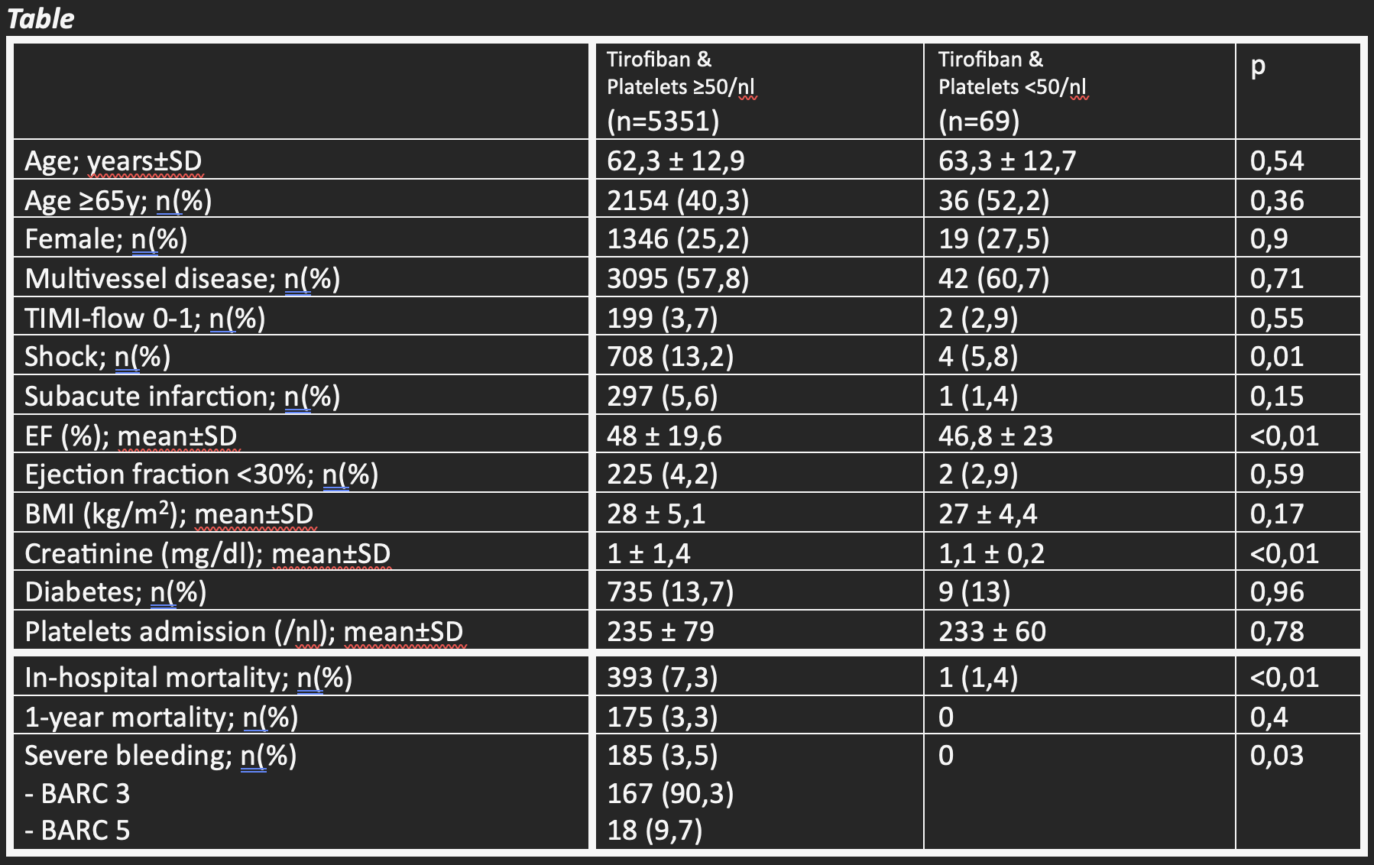Screen dimensions: 1374x865
Task: Click the 'BMI (kg/m²); mean±SD' label
Action: 169,514
